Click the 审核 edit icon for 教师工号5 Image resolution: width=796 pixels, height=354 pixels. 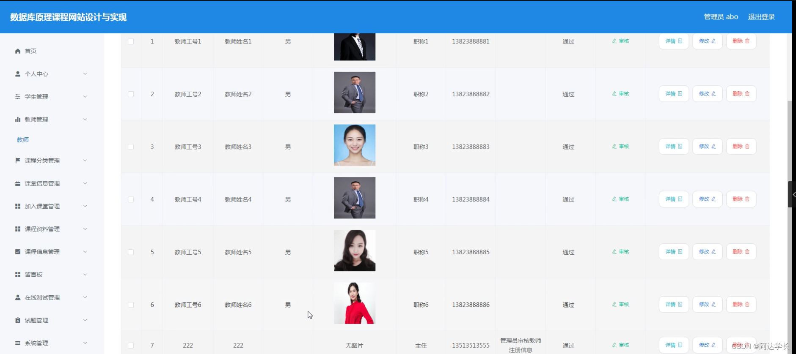pyautogui.click(x=614, y=252)
